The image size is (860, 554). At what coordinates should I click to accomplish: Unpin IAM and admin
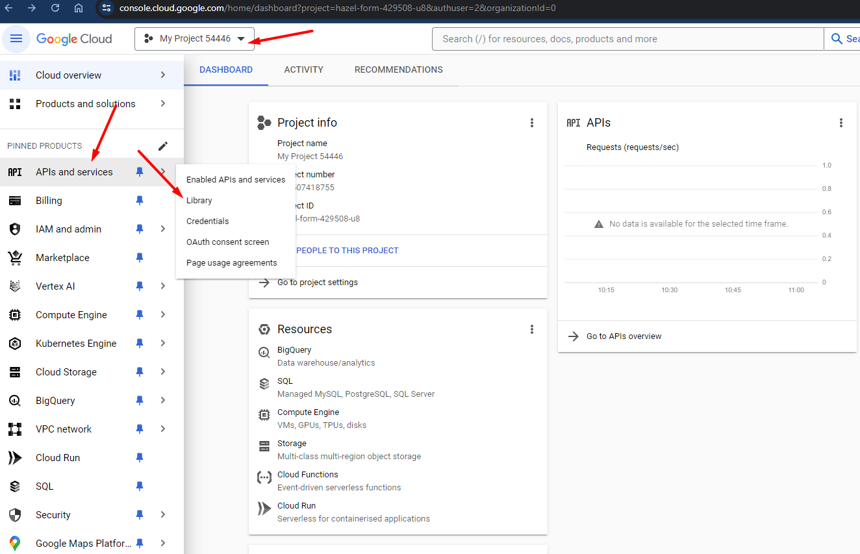coord(139,229)
